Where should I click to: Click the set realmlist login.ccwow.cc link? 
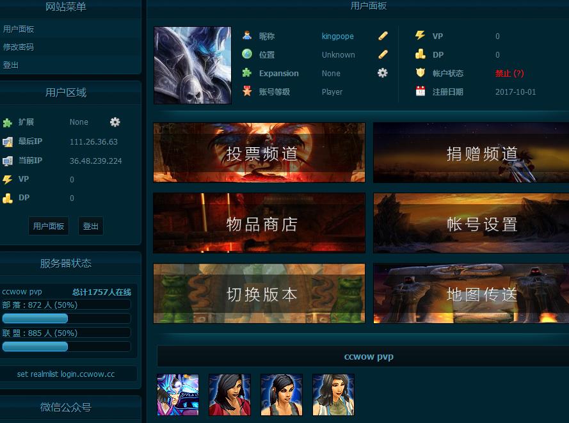tap(67, 373)
